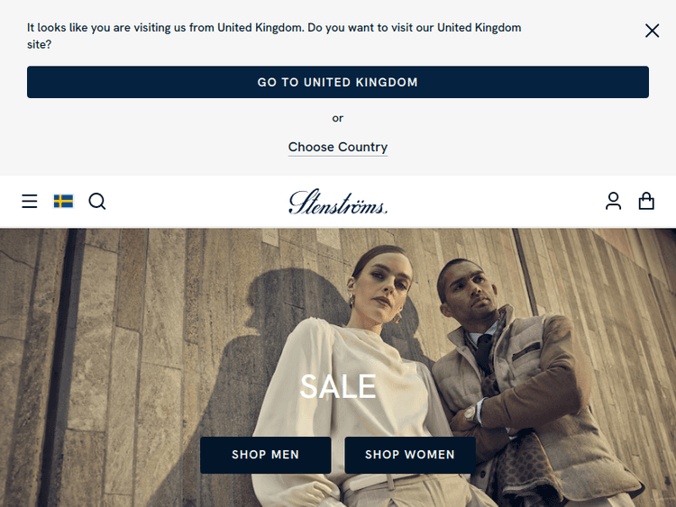Image resolution: width=676 pixels, height=507 pixels.
Task: Click the Shop Men button
Action: (266, 455)
